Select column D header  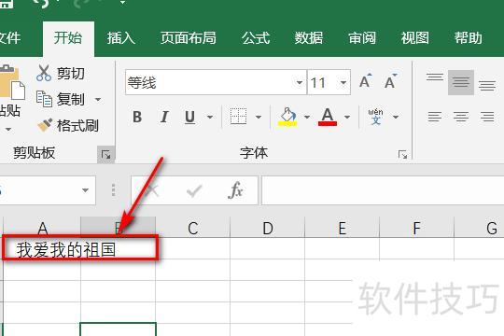pos(268,228)
